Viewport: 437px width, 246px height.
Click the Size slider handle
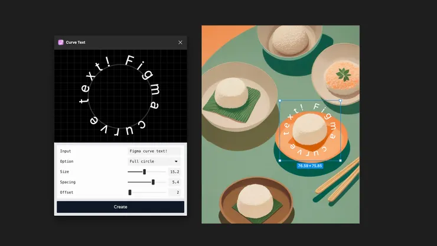(x=144, y=171)
